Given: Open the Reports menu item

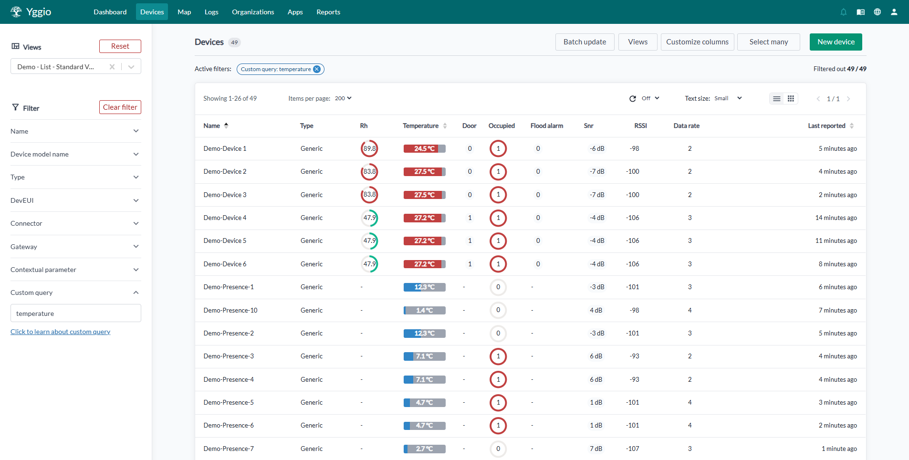Looking at the screenshot, I should click(328, 12).
